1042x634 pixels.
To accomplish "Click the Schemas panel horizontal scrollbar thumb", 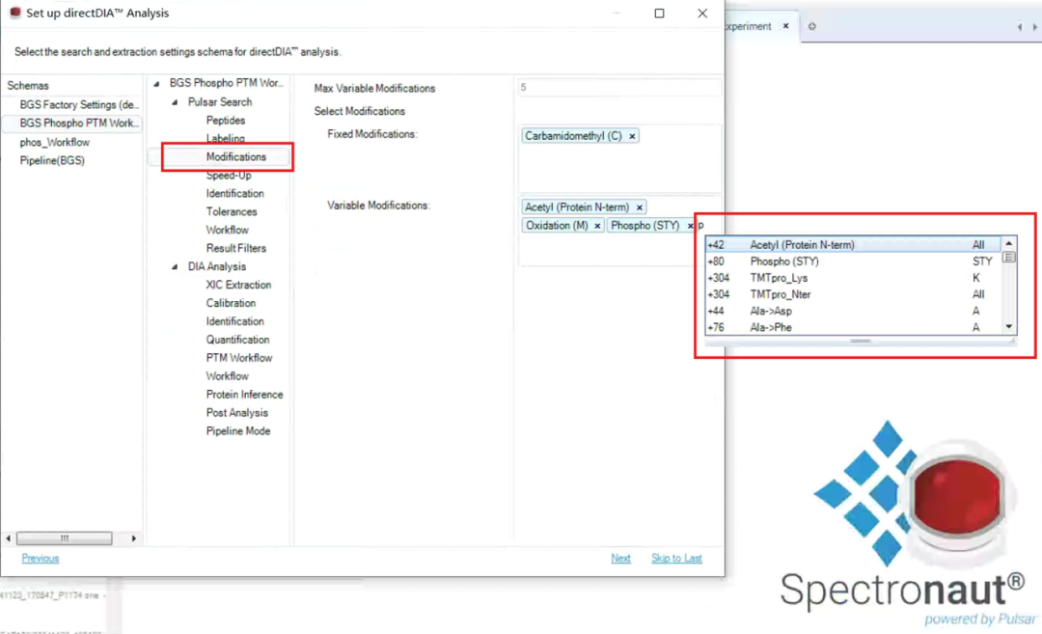I will (65, 538).
